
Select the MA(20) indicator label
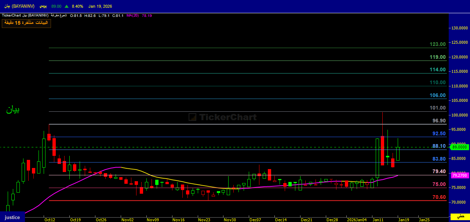tap(132, 16)
